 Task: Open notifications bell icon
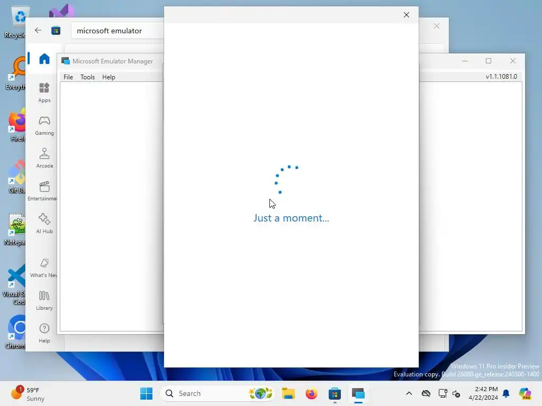pyautogui.click(x=506, y=393)
